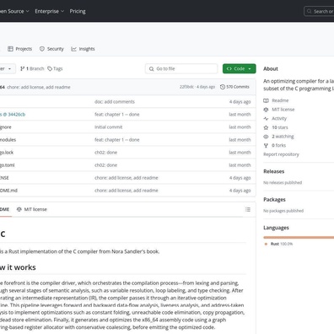Open 'ch02: done' commit on Cargo.lock row
Image resolution: width=334 pixels, height=334 pixels.
point(105,153)
